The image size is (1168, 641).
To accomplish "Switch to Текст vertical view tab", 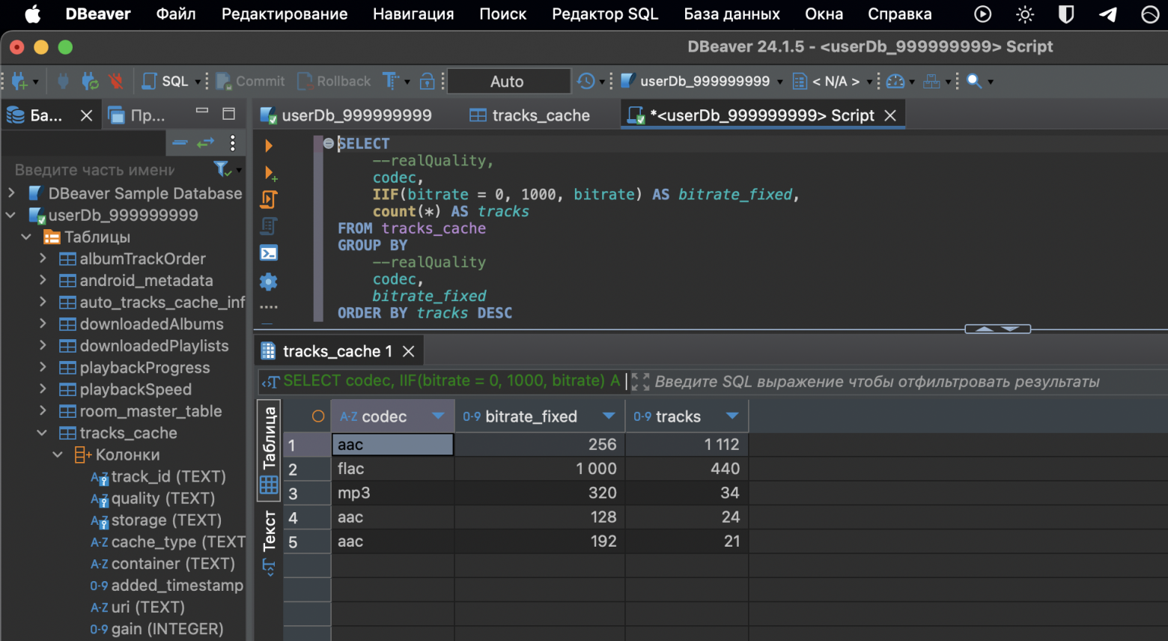I will [x=269, y=544].
